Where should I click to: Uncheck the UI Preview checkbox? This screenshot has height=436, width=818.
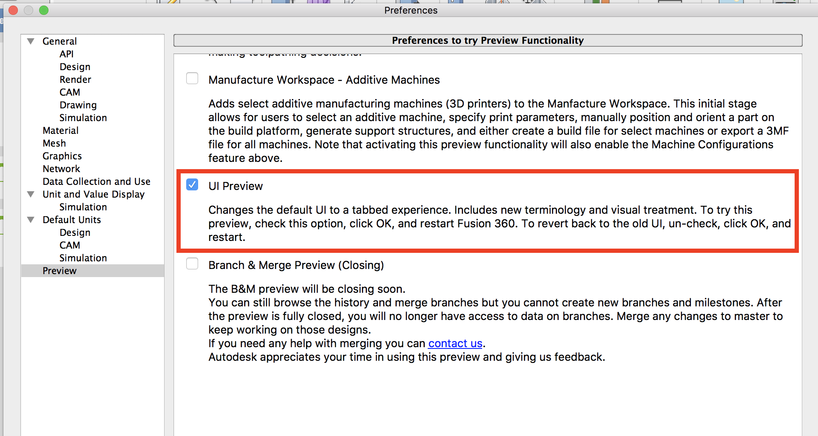point(192,185)
